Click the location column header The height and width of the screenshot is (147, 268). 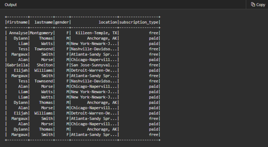tap(107, 22)
